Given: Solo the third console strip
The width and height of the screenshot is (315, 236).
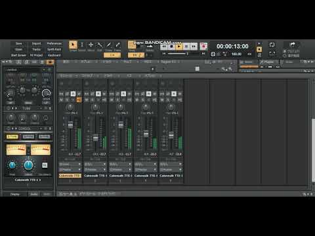Looking at the screenshot, I should [117, 100].
